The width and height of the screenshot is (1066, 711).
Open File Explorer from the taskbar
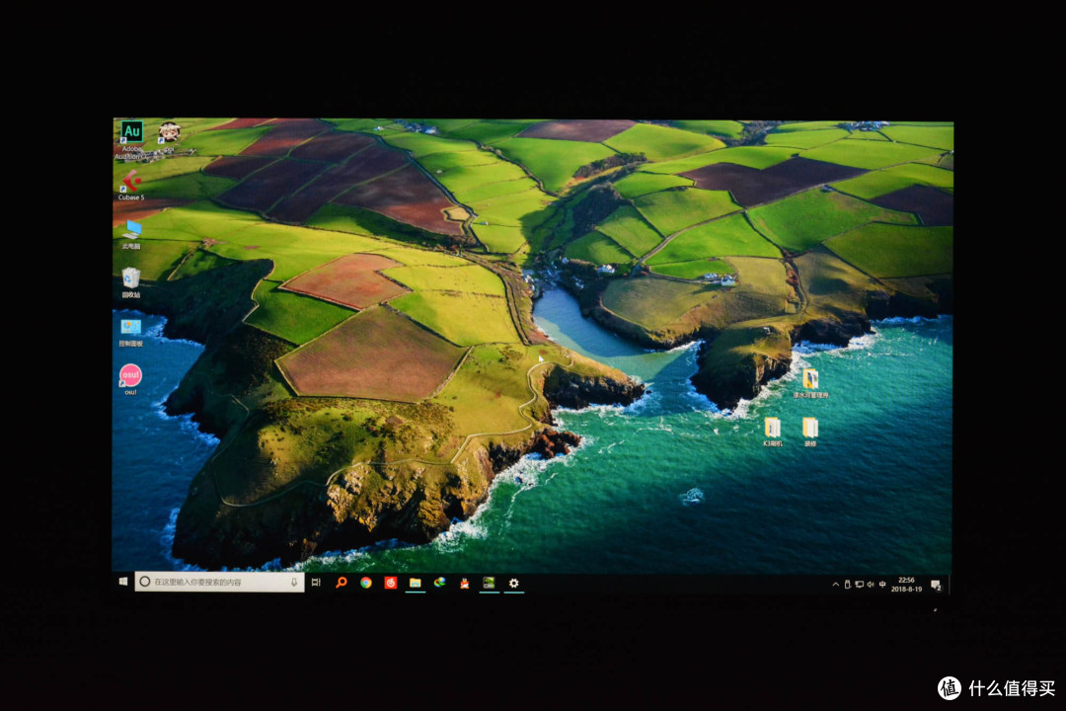click(415, 583)
